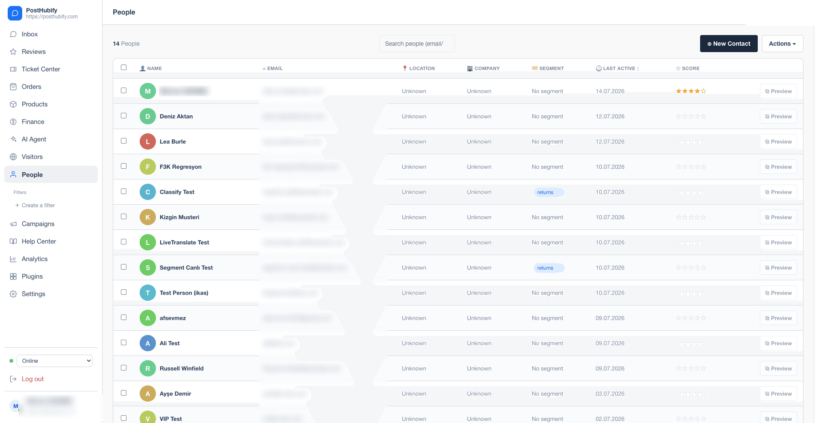Screen dimensions: 815x423
Task: Go to the Inbox menu item
Action: 51,34
